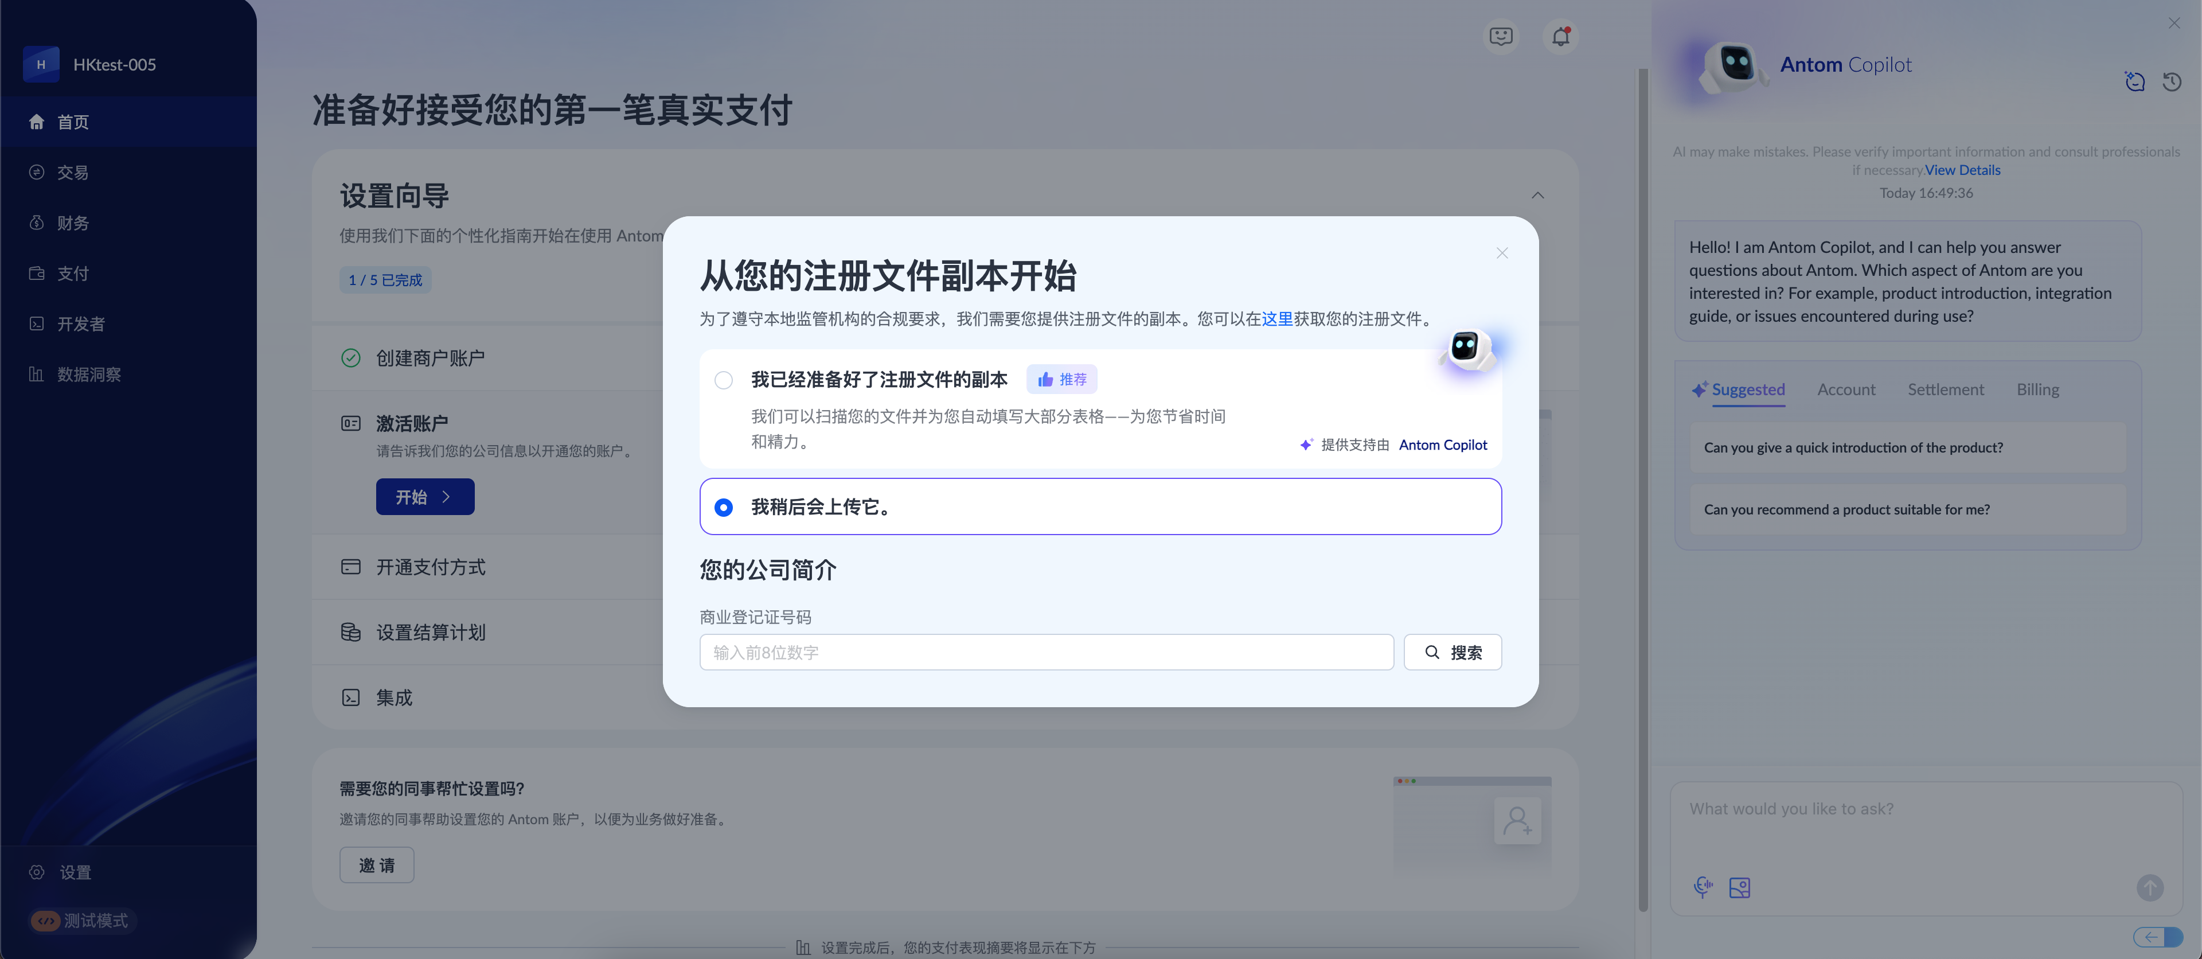Select 我已经准备好了注册文件的副本 radio option
This screenshot has width=2202, height=959.
[723, 380]
